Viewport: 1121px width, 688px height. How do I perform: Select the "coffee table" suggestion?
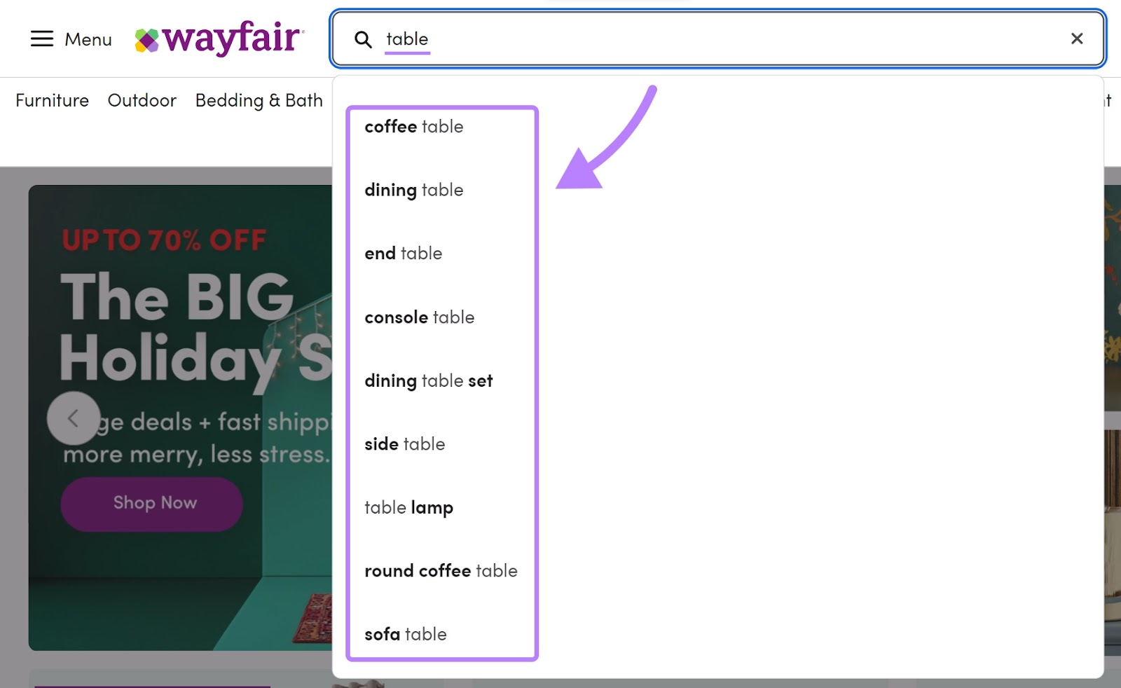[x=413, y=127]
